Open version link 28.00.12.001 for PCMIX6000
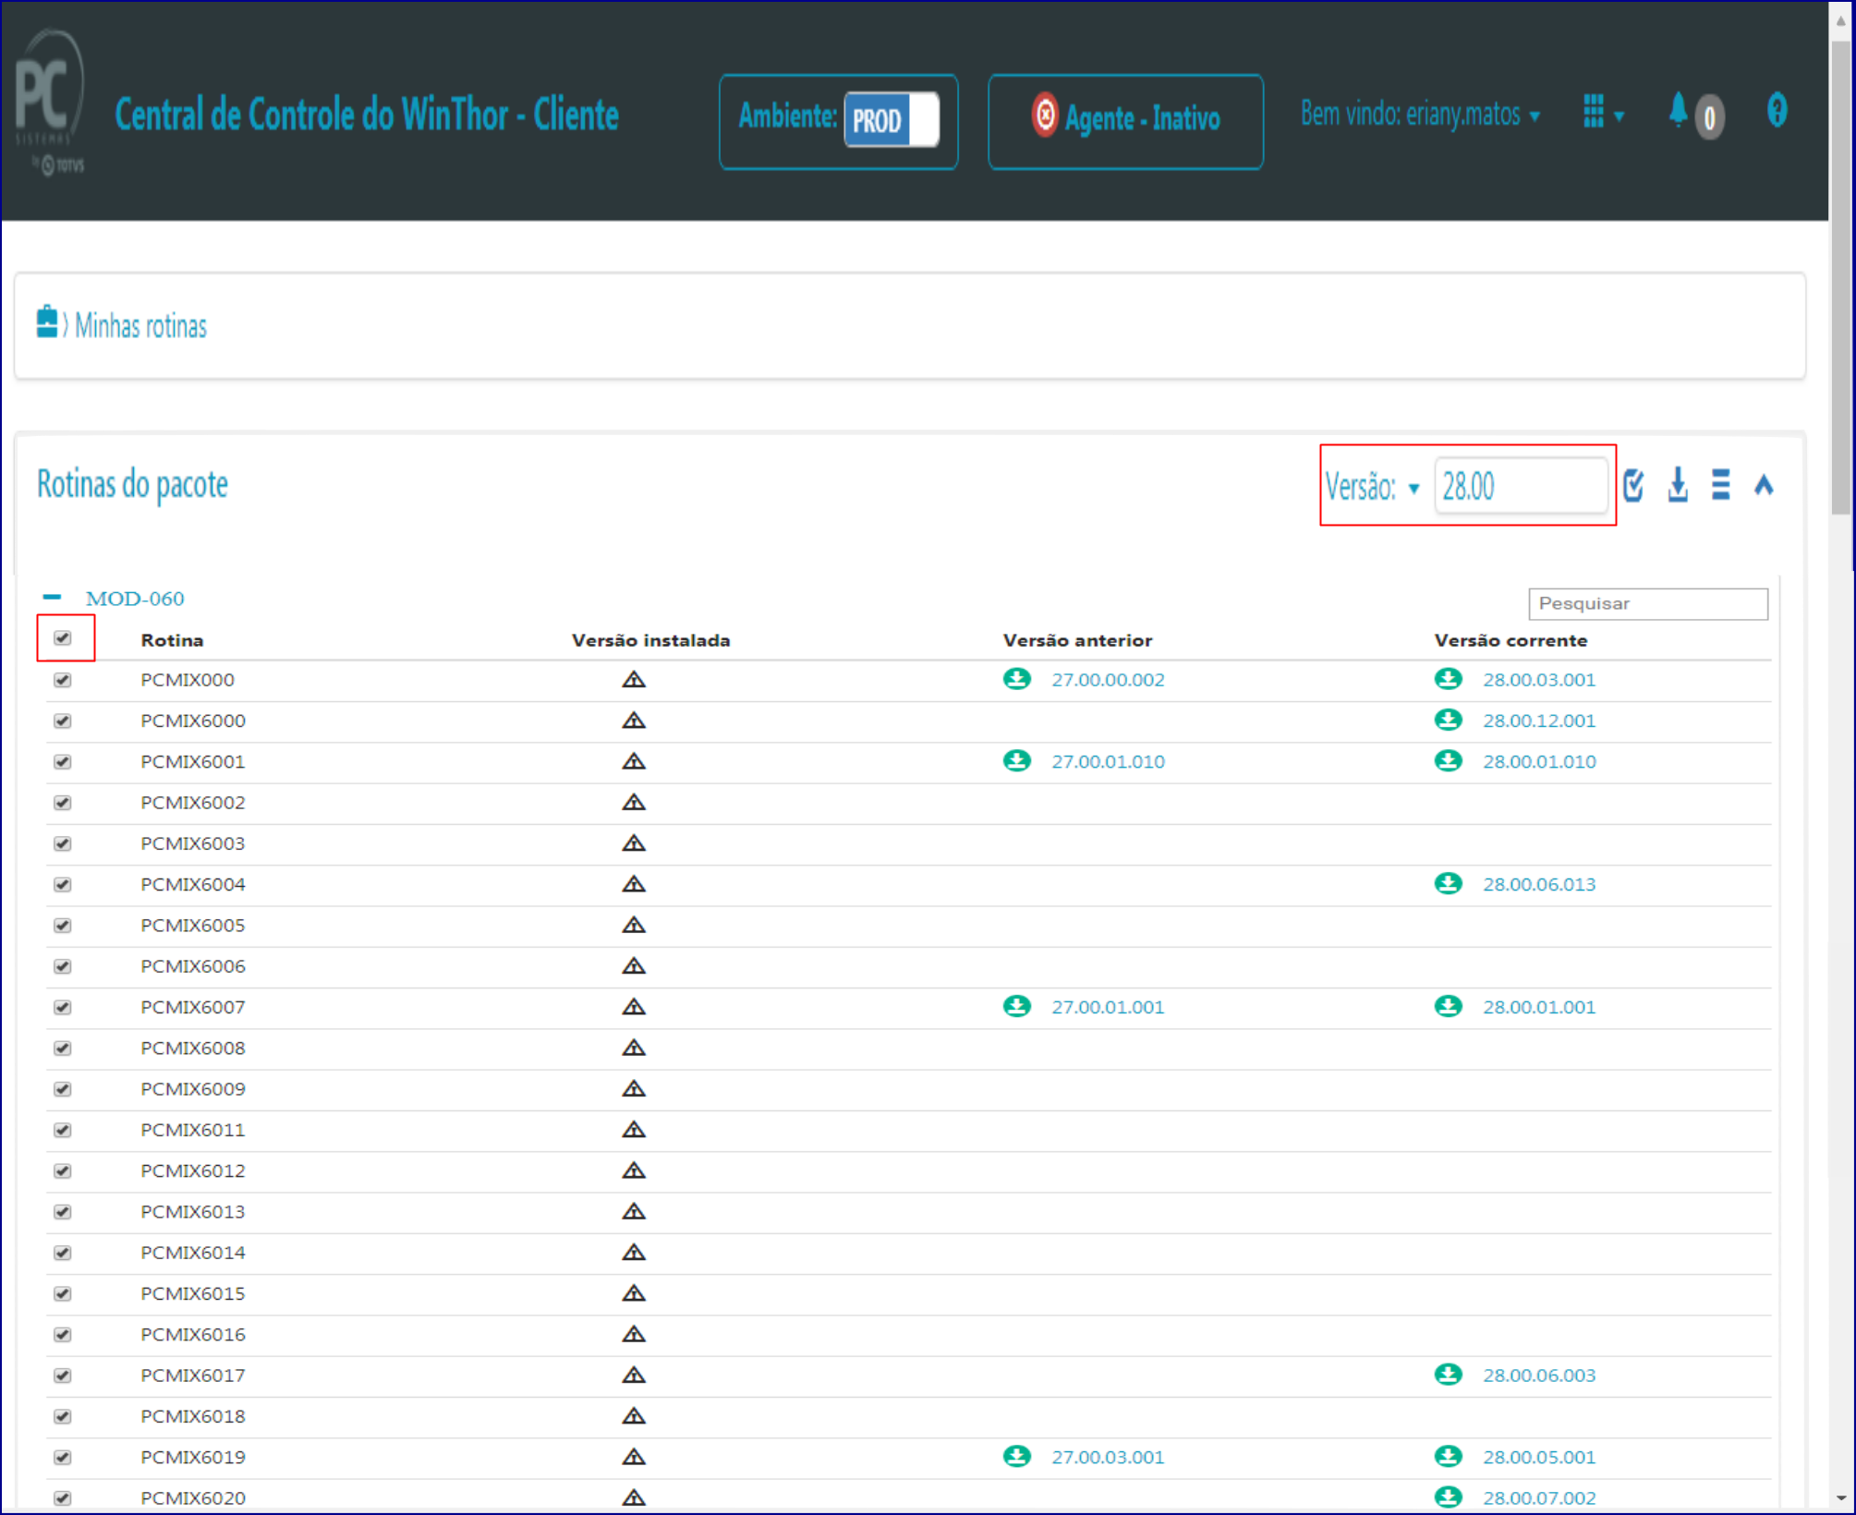 point(1539,721)
